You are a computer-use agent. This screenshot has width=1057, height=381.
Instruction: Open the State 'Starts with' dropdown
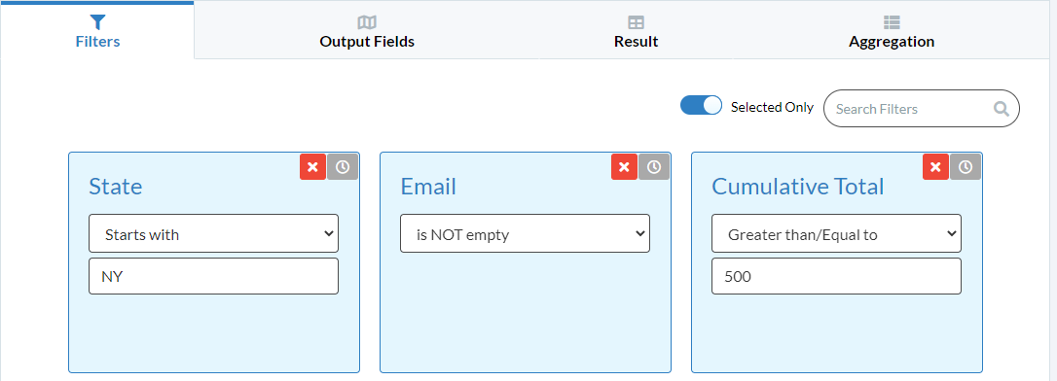click(214, 233)
